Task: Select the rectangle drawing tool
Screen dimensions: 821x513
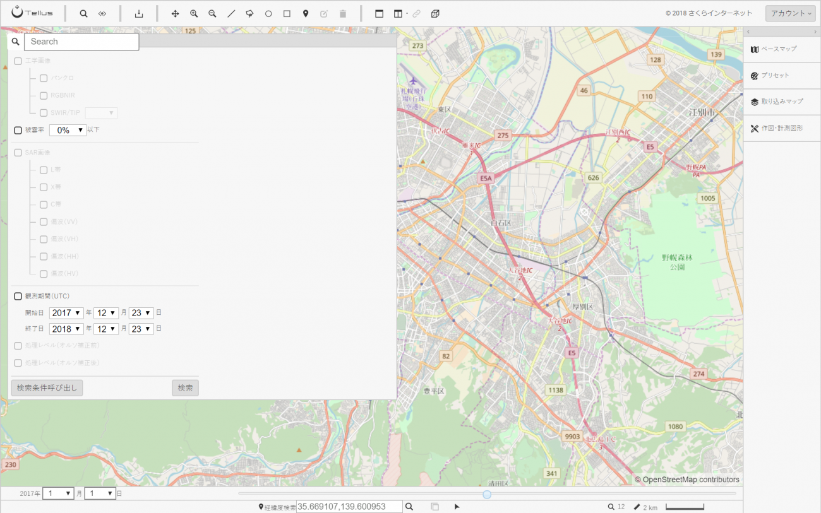Action: (287, 13)
